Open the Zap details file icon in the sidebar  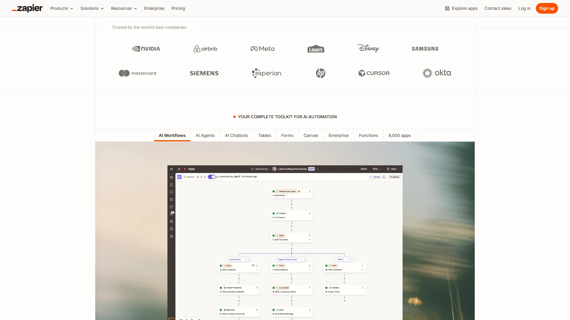pos(171,185)
